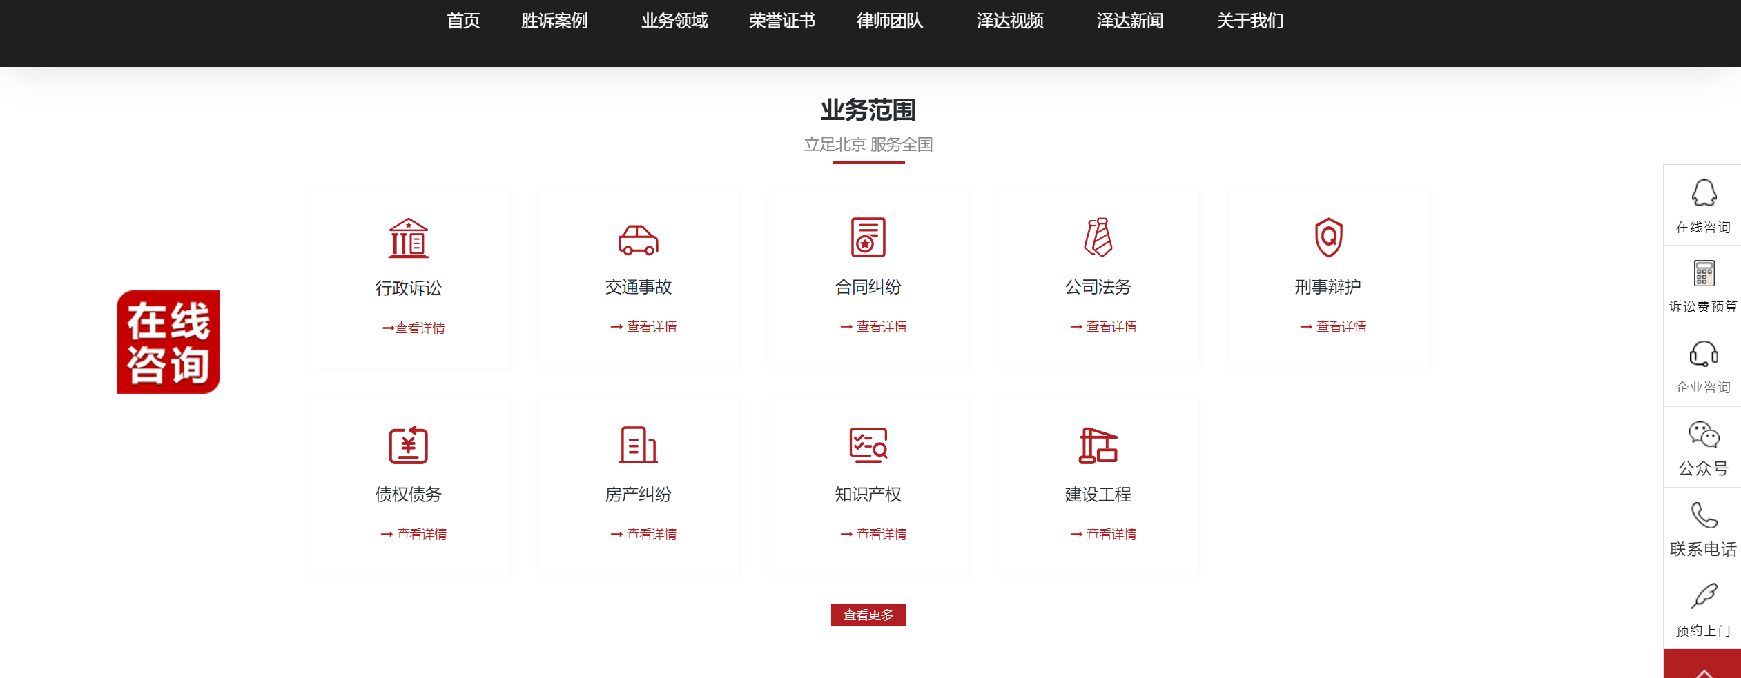Open the 胜诉案例 menu item
The width and height of the screenshot is (1741, 678).
[554, 21]
